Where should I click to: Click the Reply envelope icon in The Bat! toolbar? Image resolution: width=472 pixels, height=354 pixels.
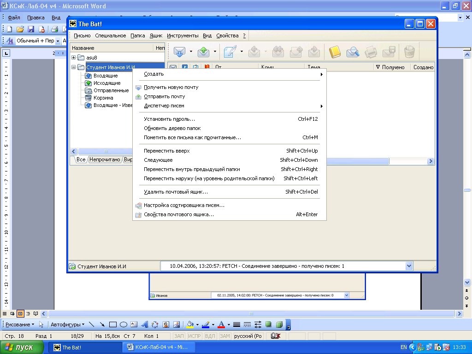[254, 52]
